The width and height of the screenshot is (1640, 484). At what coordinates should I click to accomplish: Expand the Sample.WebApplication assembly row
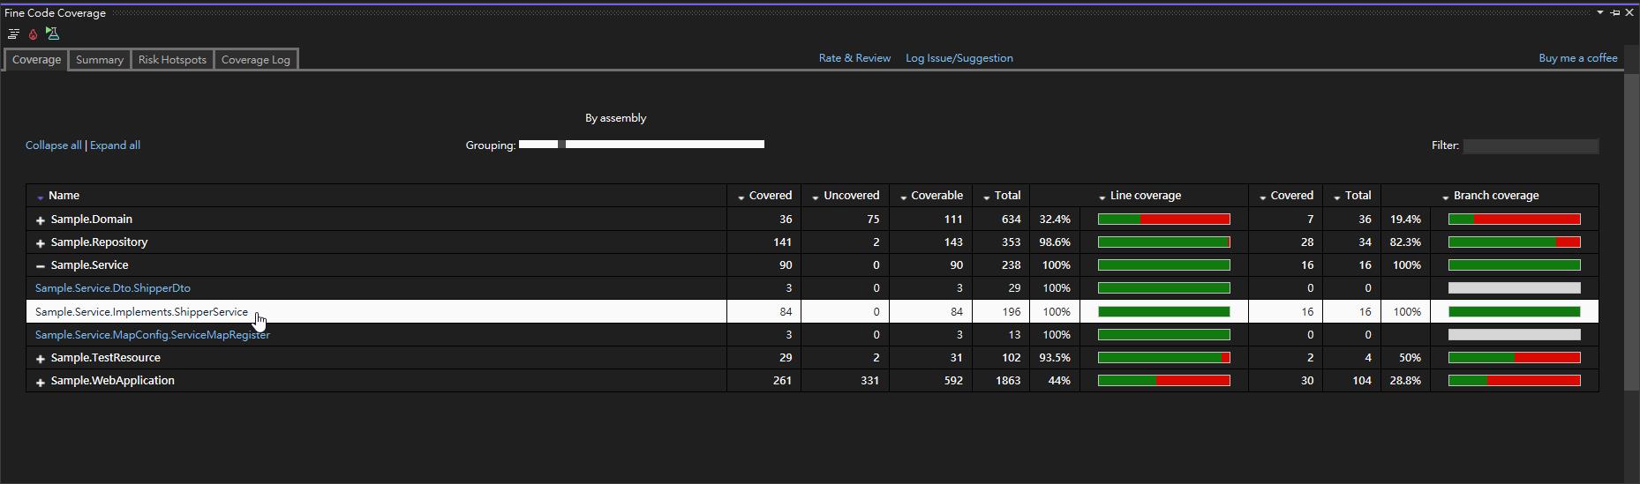point(41,382)
